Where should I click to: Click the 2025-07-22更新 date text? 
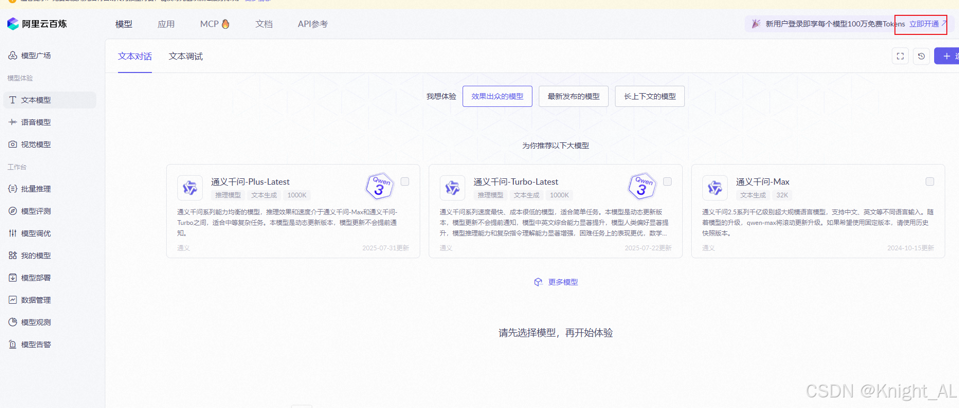click(x=648, y=248)
